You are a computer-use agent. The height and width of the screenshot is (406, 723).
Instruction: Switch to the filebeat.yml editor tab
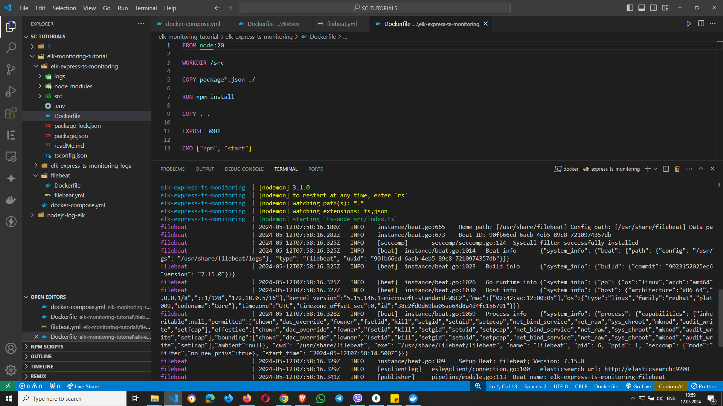pos(340,23)
